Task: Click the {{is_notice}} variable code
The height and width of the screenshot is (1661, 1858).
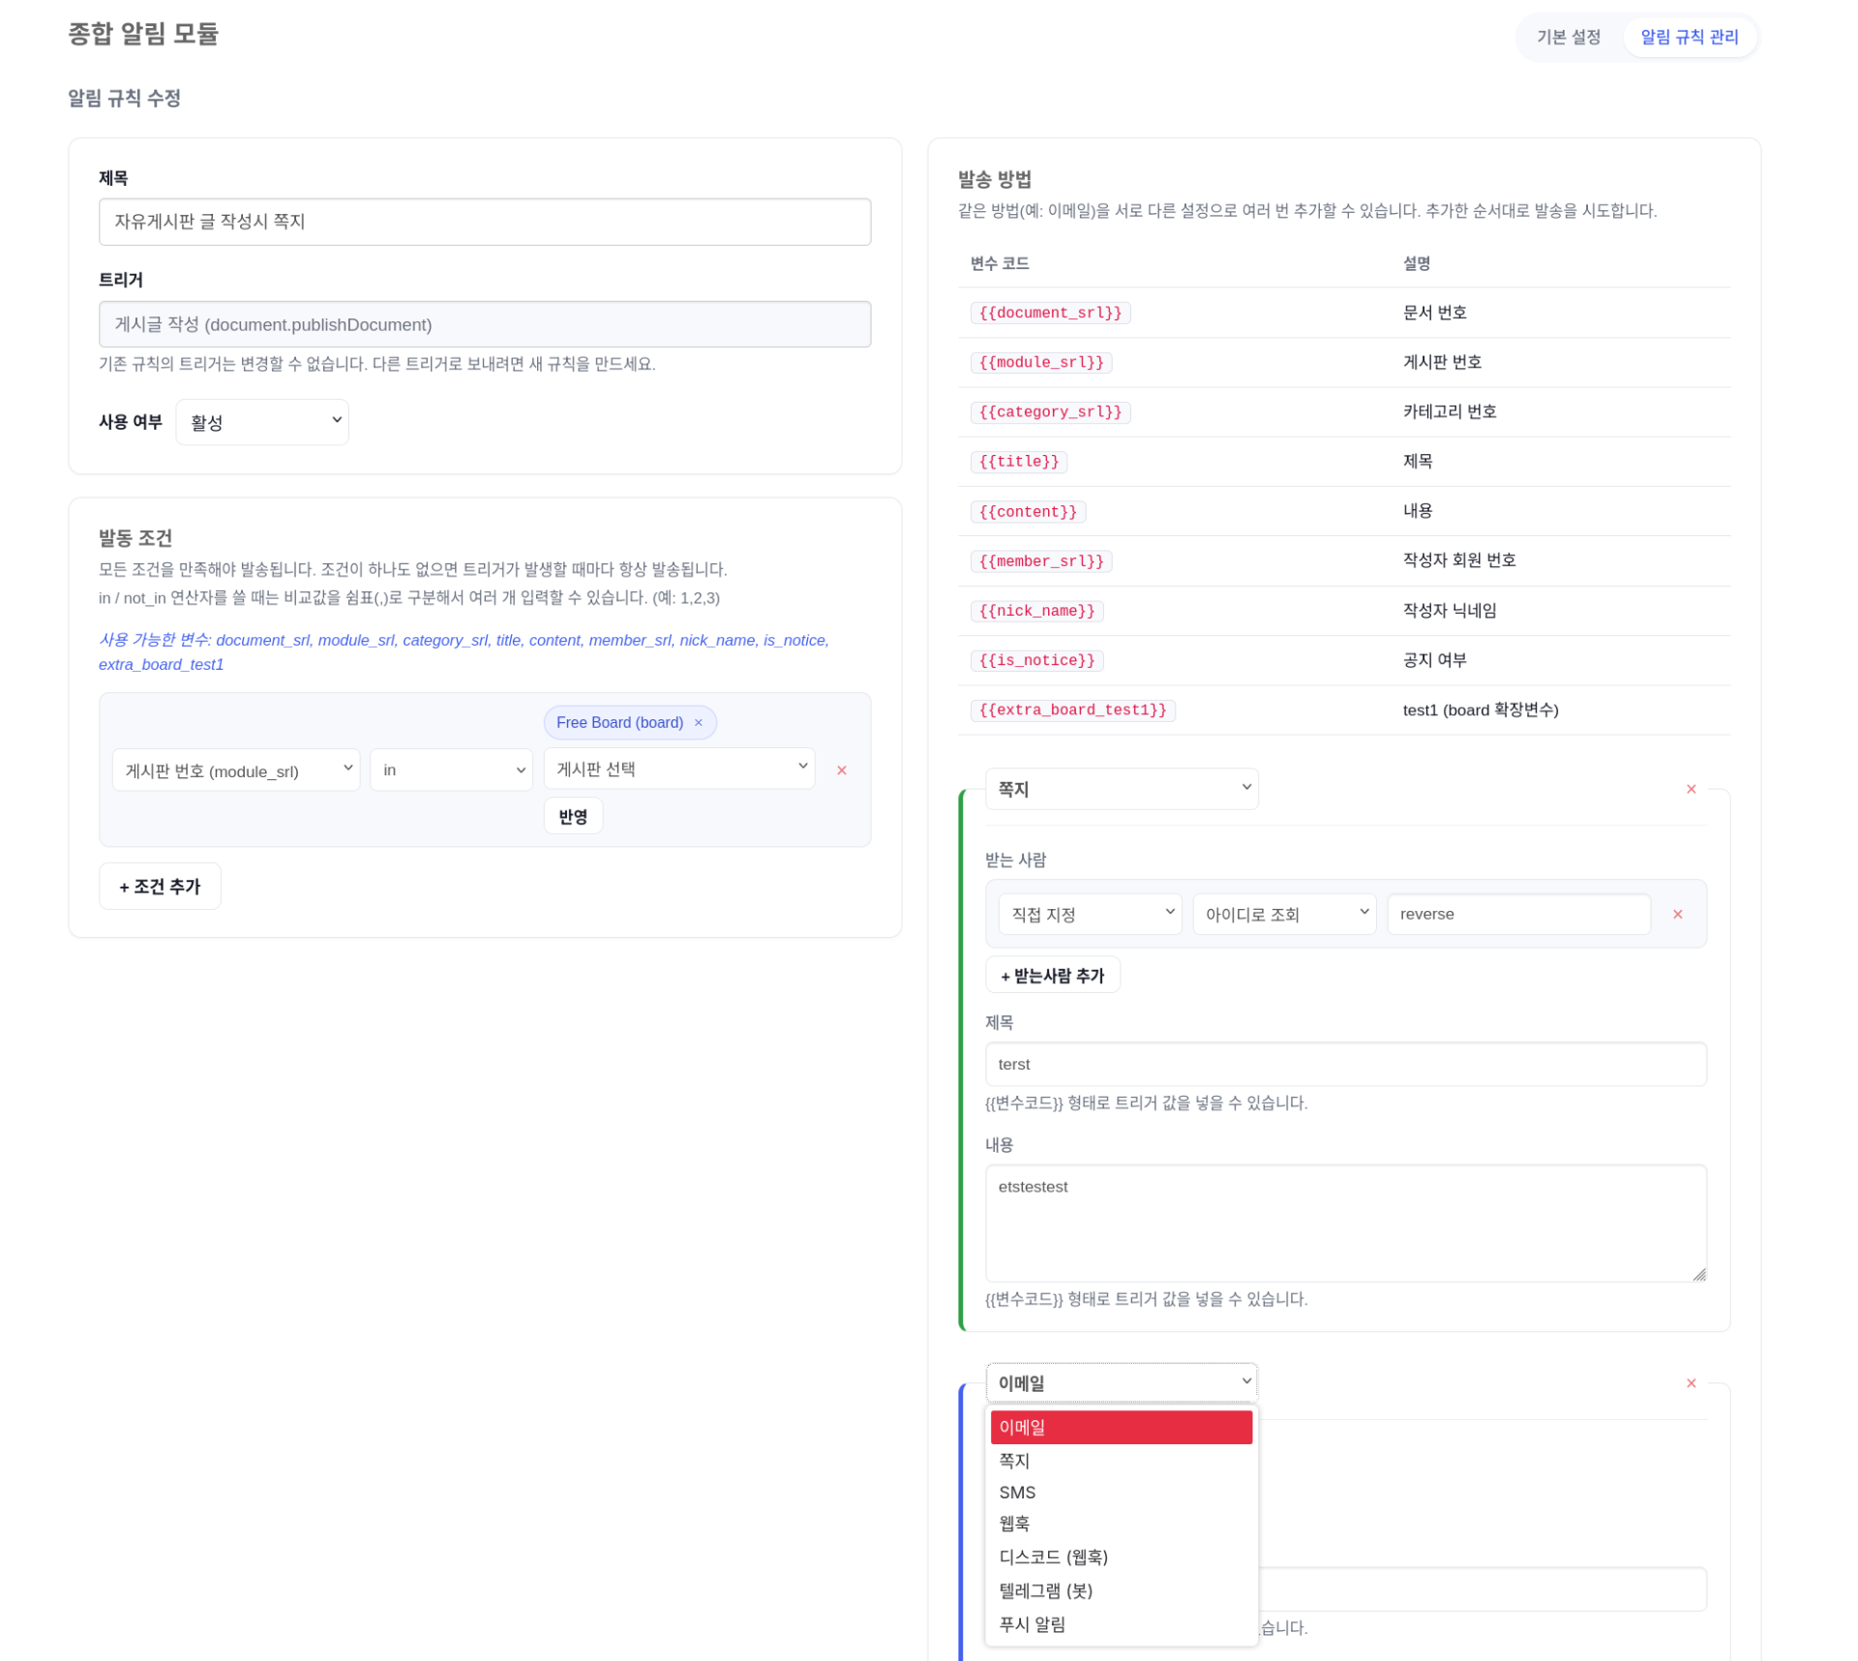Action: [1036, 660]
